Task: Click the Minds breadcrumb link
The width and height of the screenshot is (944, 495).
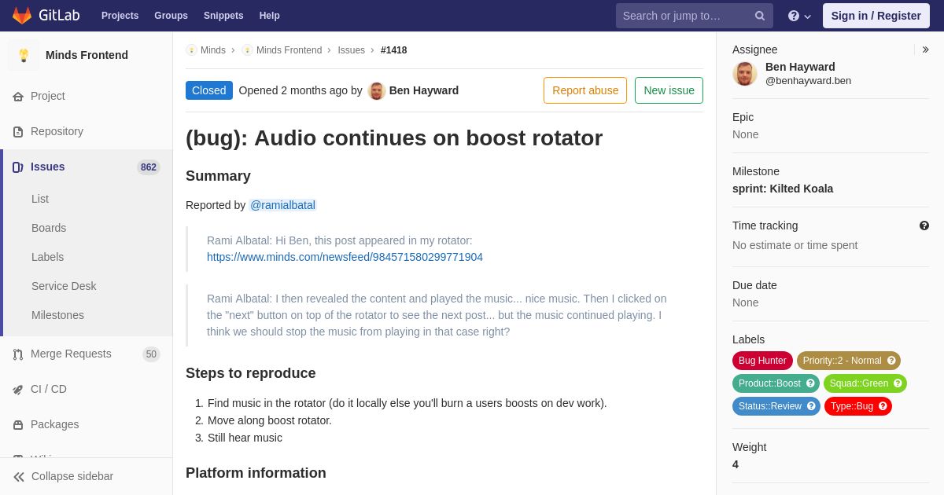Action: tap(213, 50)
